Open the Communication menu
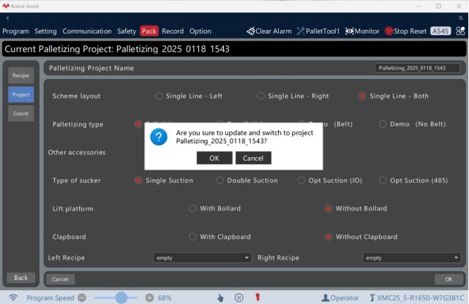 point(87,31)
